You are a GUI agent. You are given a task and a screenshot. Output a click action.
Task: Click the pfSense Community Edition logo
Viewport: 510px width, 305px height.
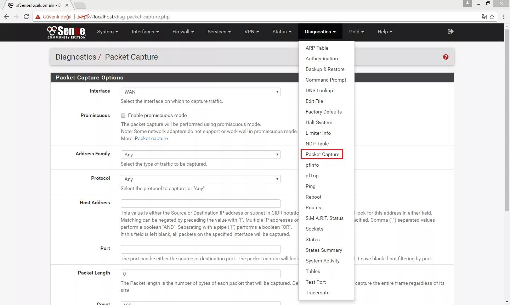pos(66,32)
